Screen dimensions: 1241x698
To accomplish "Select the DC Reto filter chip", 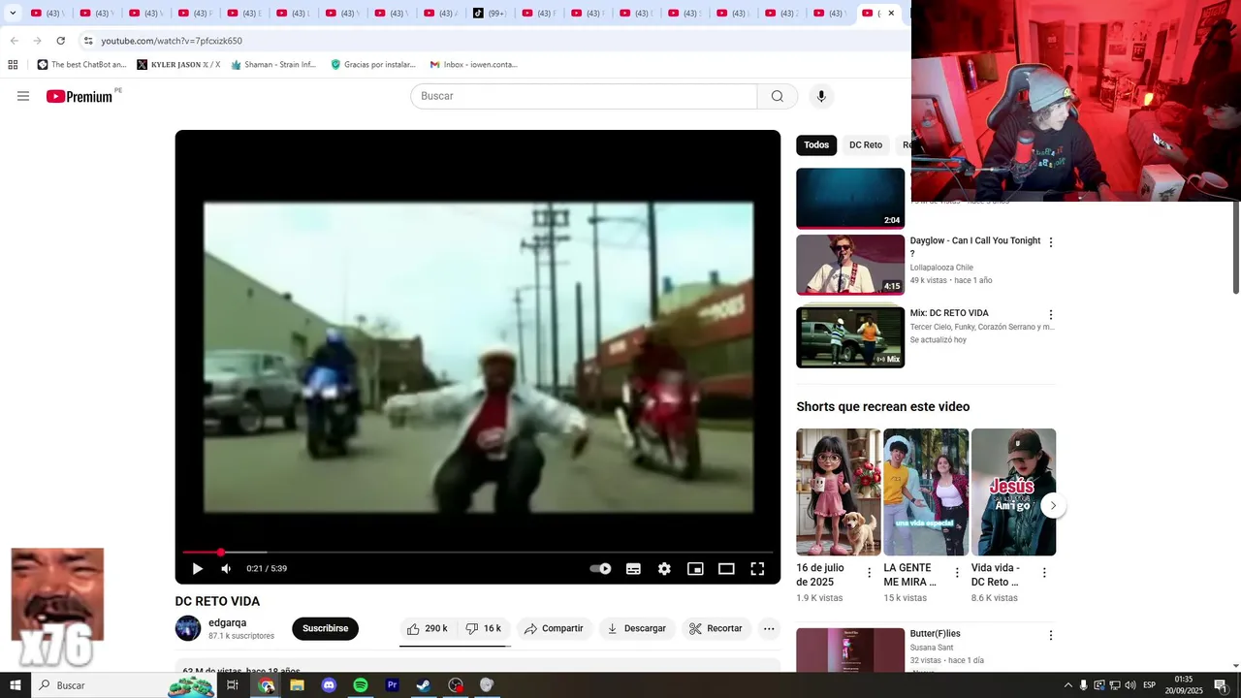I will 866,145.
